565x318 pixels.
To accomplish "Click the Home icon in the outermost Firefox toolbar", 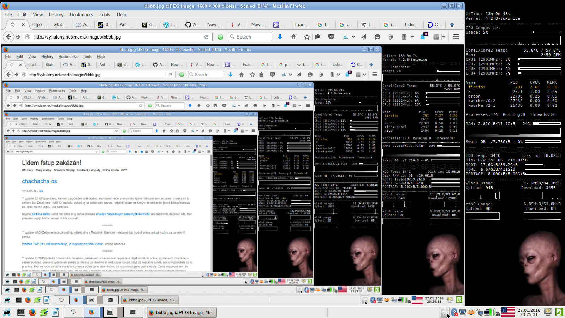I will (x=293, y=37).
